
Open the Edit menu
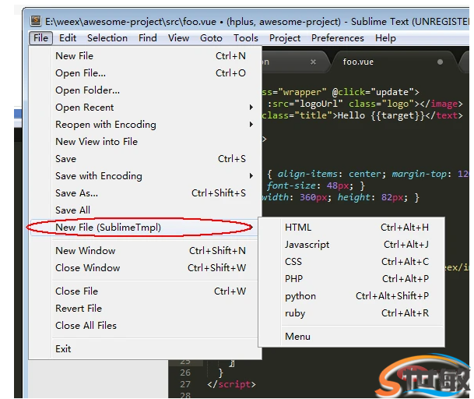pyautogui.click(x=68, y=38)
